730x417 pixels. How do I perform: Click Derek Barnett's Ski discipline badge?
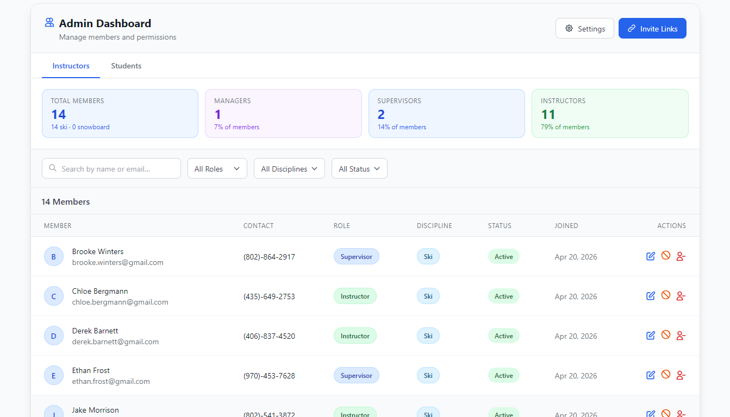click(x=428, y=336)
